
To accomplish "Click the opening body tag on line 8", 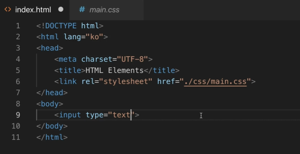I will [50, 104].
